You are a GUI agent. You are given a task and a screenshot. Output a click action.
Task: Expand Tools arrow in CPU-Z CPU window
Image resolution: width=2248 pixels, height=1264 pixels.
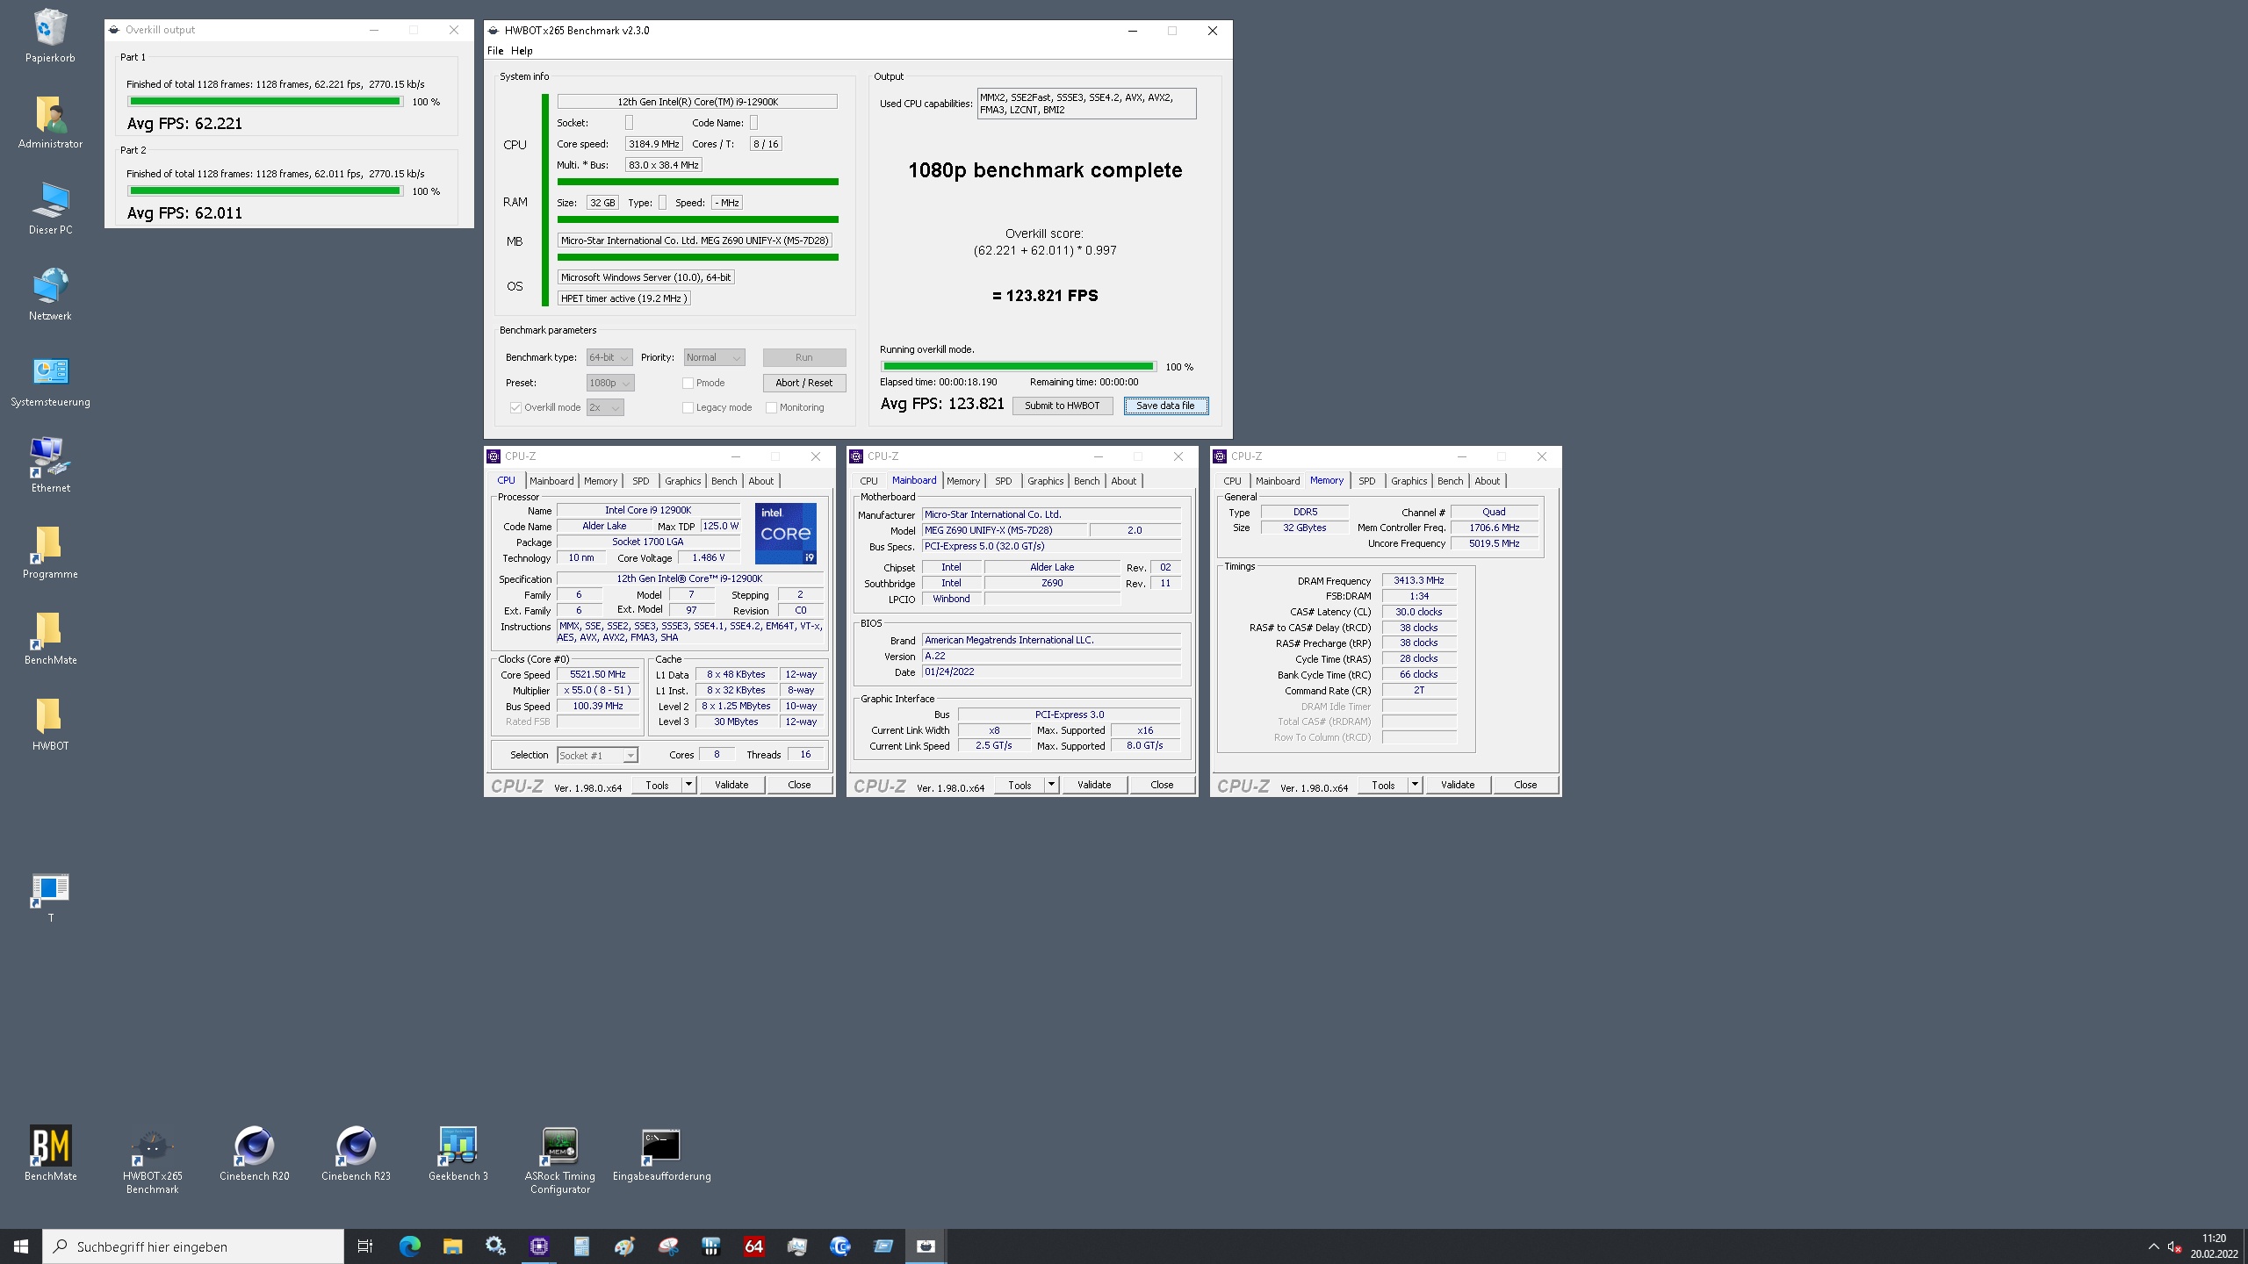point(689,785)
